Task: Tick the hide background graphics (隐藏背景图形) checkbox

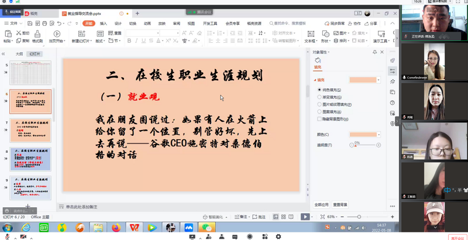Action: click(319, 119)
